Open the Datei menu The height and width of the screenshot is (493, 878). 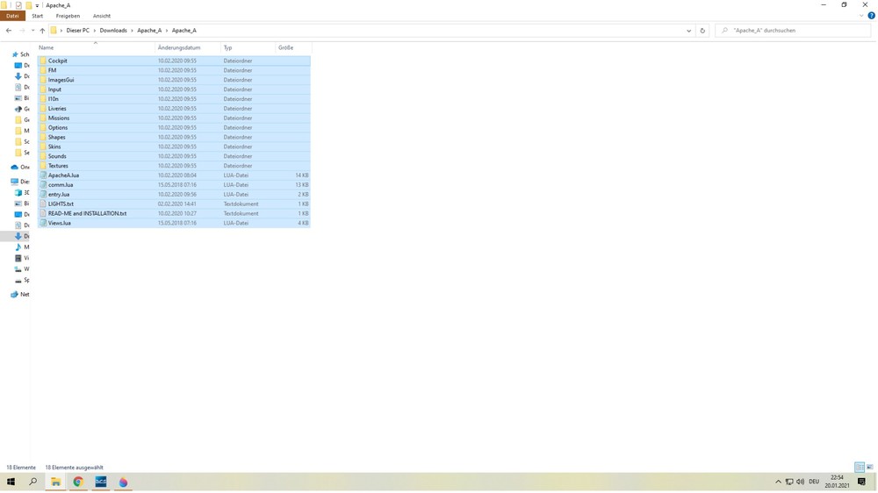(x=12, y=16)
